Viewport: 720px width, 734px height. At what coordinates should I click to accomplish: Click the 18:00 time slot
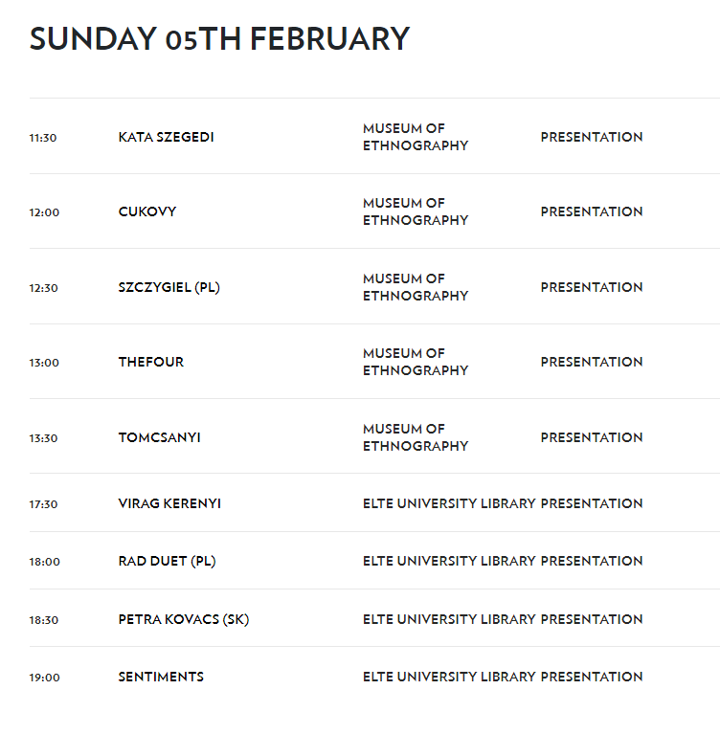[x=44, y=562]
